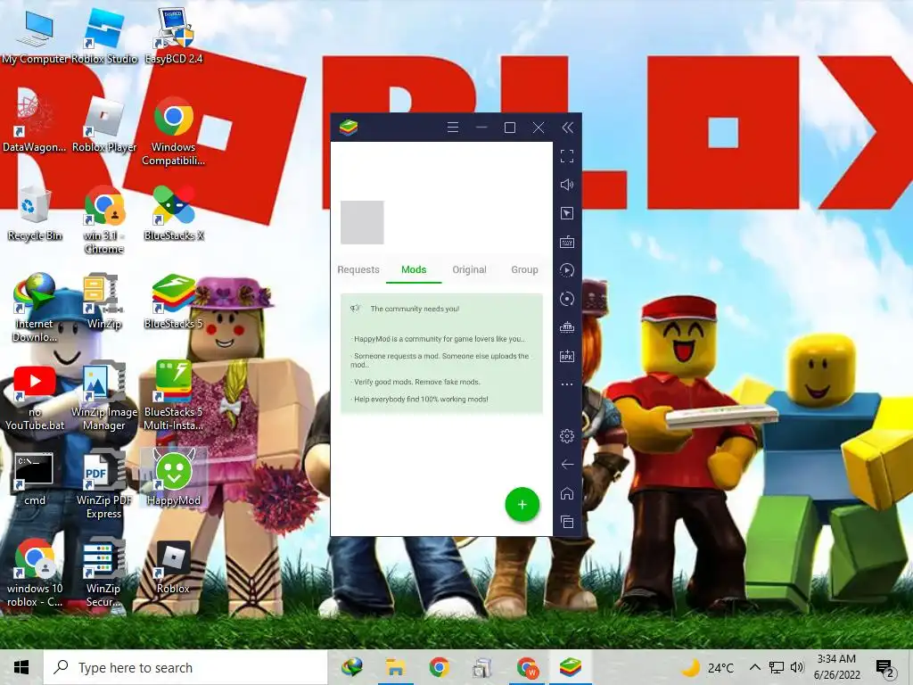913x685 pixels.
Task: Click the gray app thumbnail placeholder
Action: tap(362, 222)
